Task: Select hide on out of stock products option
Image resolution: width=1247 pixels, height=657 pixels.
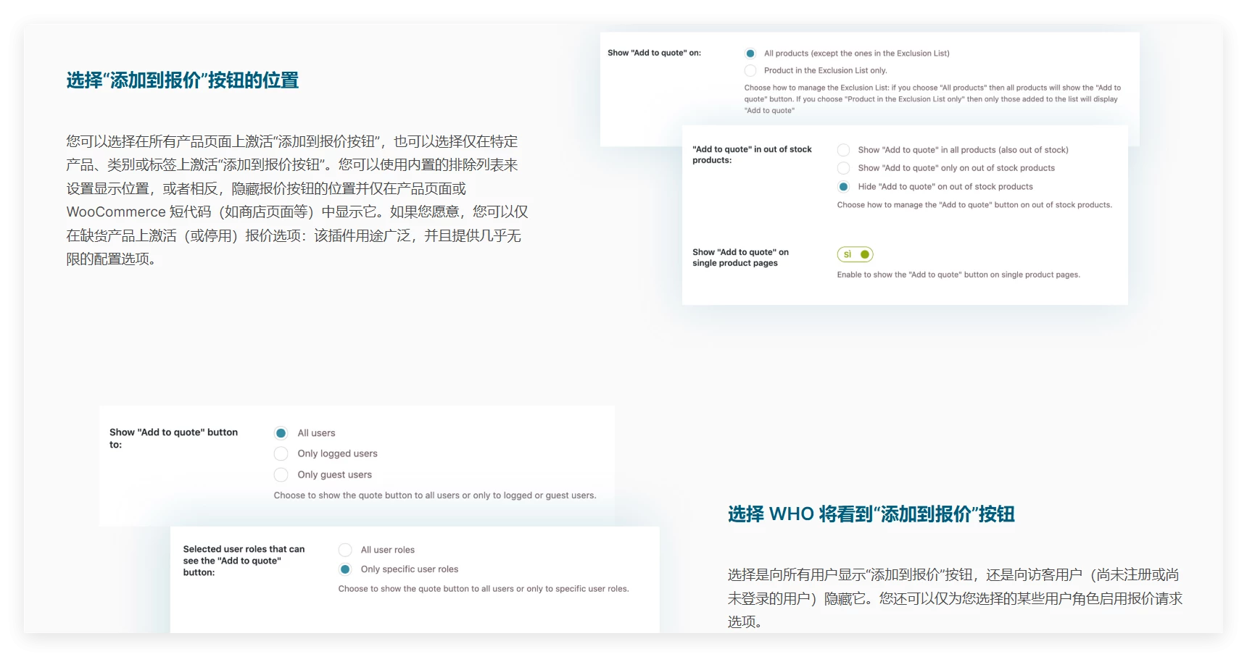Action: [x=843, y=187]
